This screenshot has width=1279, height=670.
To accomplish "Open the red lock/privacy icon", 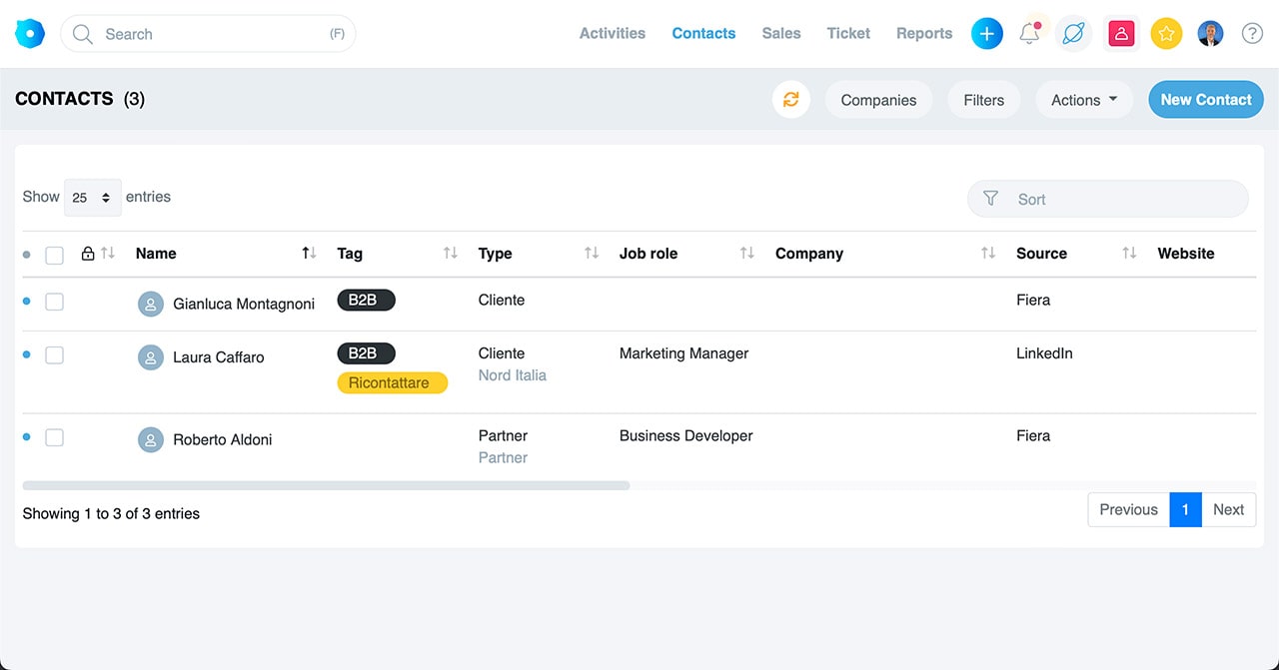I will [1120, 33].
